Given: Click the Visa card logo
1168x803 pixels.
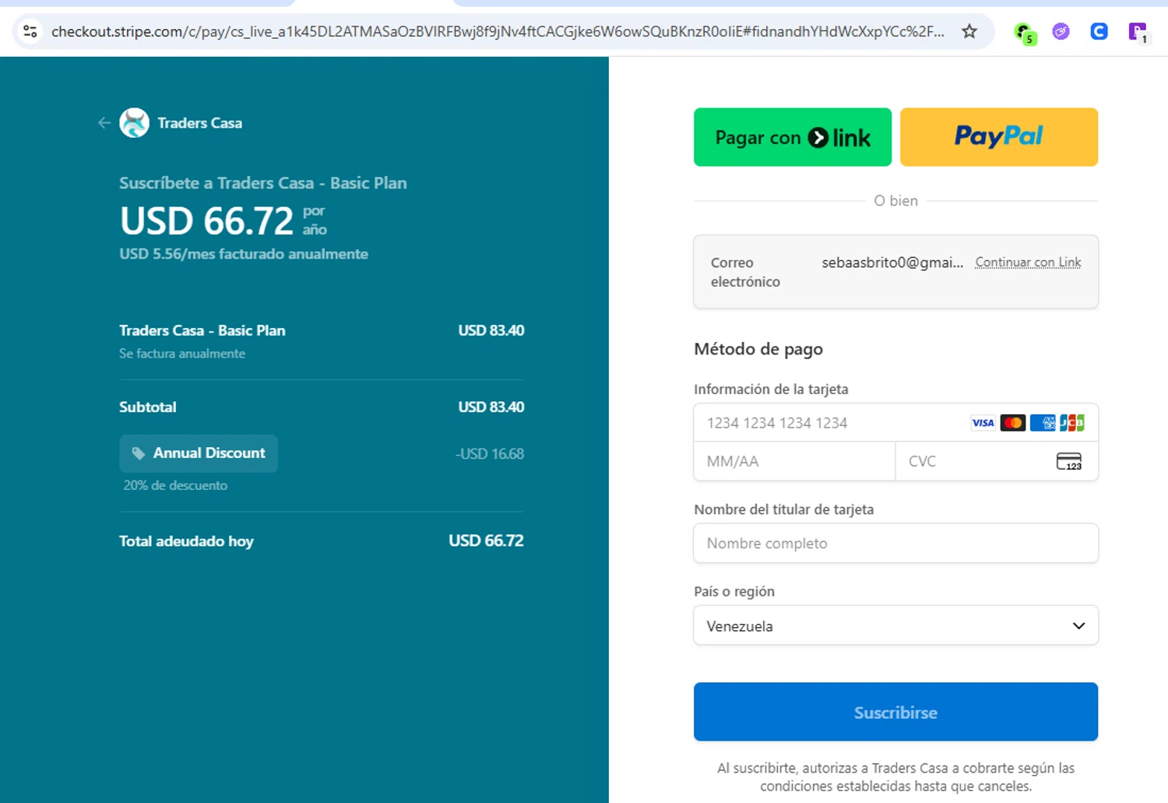Looking at the screenshot, I should coord(983,423).
